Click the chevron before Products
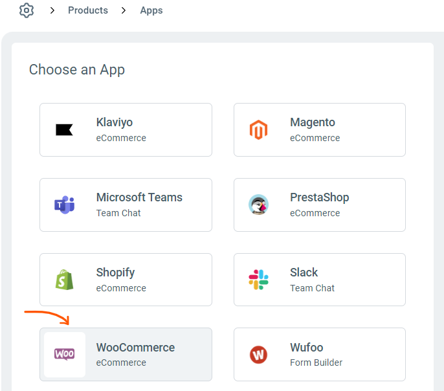This screenshot has height=391, width=444. click(x=53, y=10)
